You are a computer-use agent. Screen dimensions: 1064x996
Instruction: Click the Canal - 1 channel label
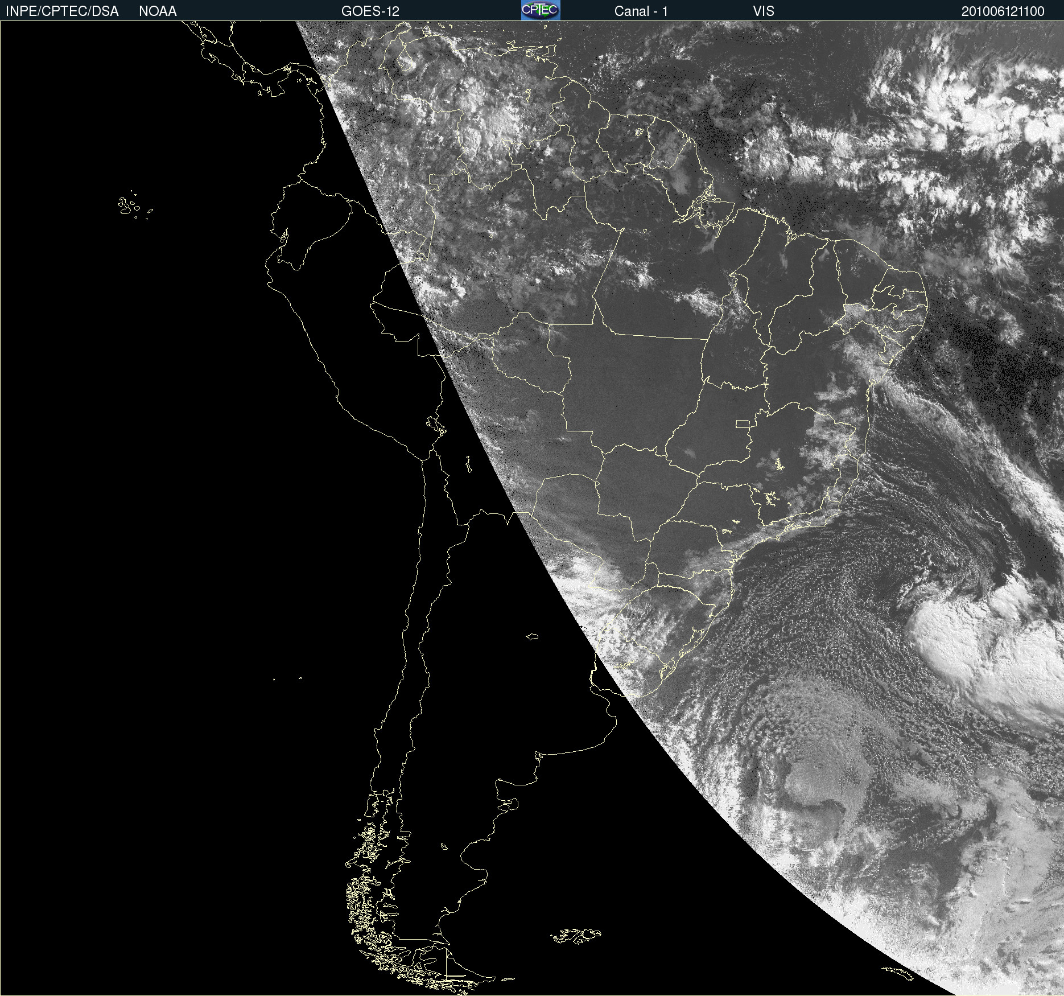641,11
